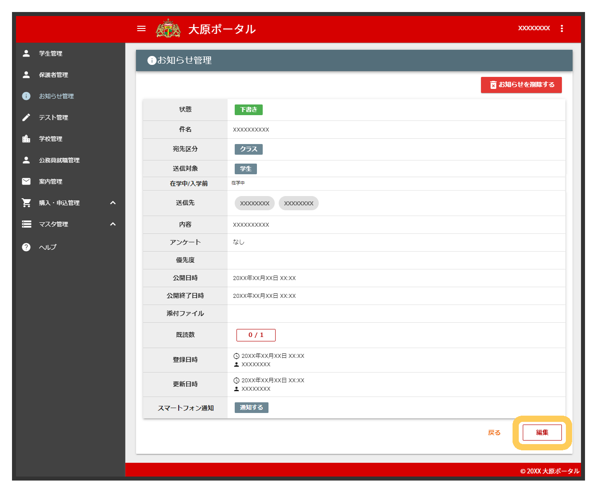The image size is (597, 493).
Task: Click the 内容 value XXXXXXXXXX
Action: pyautogui.click(x=251, y=225)
